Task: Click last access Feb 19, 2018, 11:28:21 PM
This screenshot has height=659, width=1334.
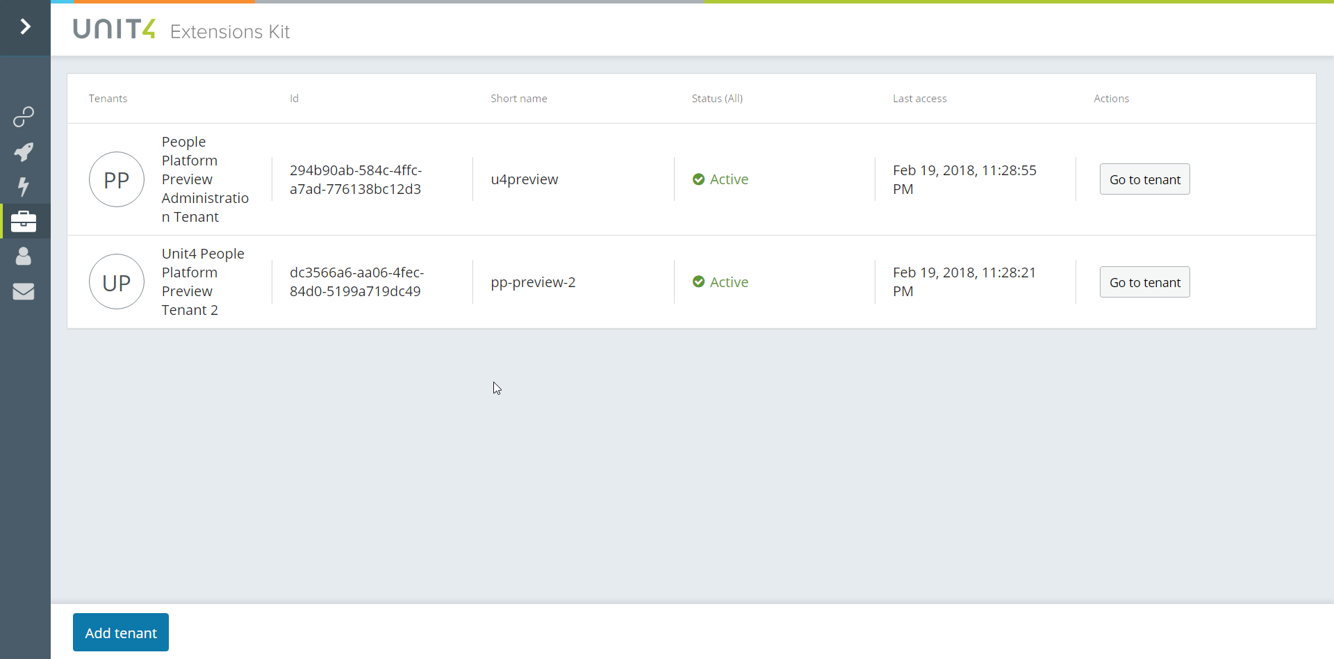Action: click(964, 282)
